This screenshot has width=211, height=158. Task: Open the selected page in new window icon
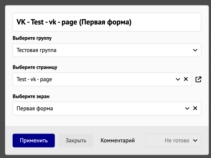(x=198, y=79)
